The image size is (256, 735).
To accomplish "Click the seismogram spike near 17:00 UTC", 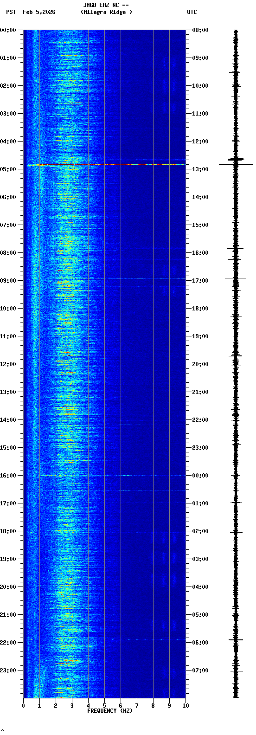I will pyautogui.click(x=236, y=278).
